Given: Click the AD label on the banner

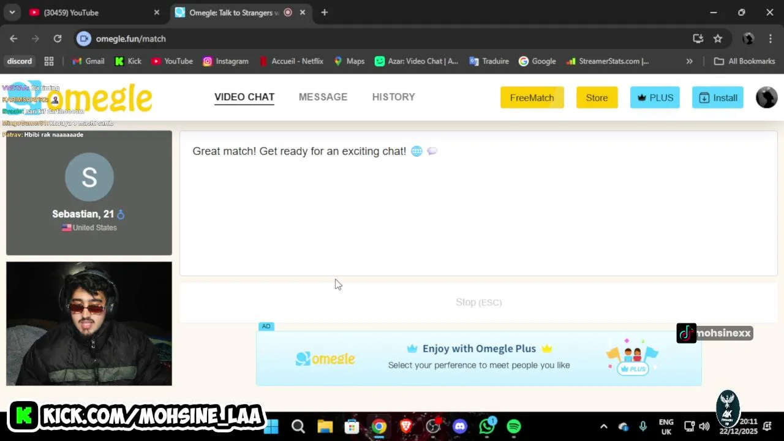Looking at the screenshot, I should [x=266, y=326].
